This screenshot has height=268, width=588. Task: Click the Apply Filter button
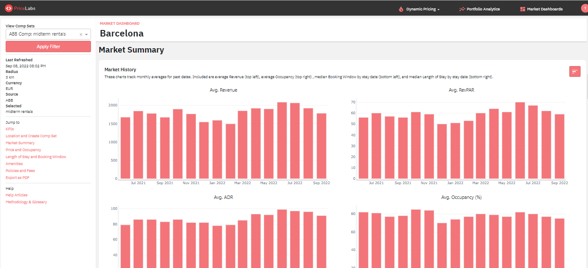[x=48, y=46]
